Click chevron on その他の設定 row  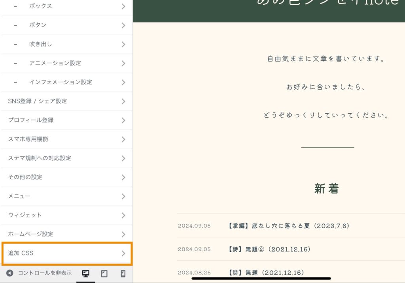click(x=123, y=177)
